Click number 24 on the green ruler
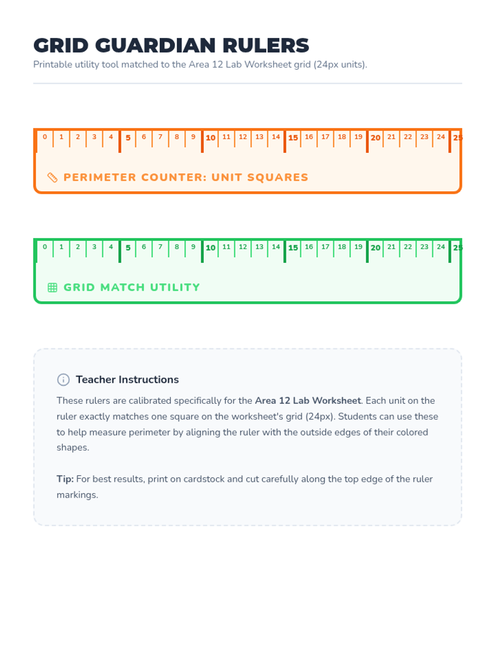495x660 pixels. click(x=441, y=247)
